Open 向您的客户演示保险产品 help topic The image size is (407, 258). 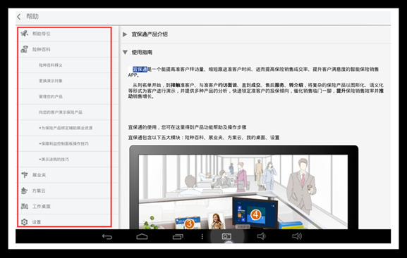[61, 112]
